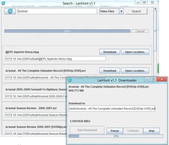This screenshot has width=169, height=145.
Task: Open the Video Files dropdown arrow
Action: pos(121,11)
